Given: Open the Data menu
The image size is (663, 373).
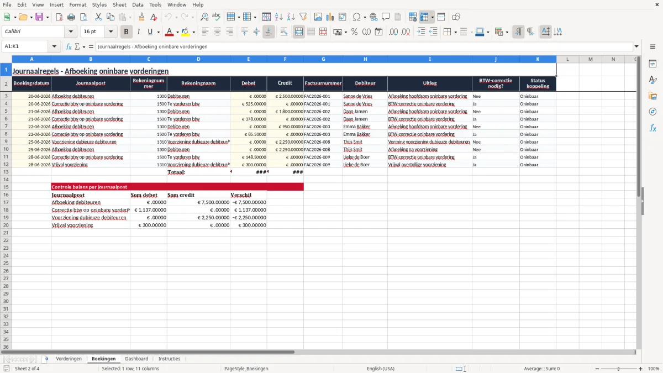Looking at the screenshot, I should tap(138, 4).
